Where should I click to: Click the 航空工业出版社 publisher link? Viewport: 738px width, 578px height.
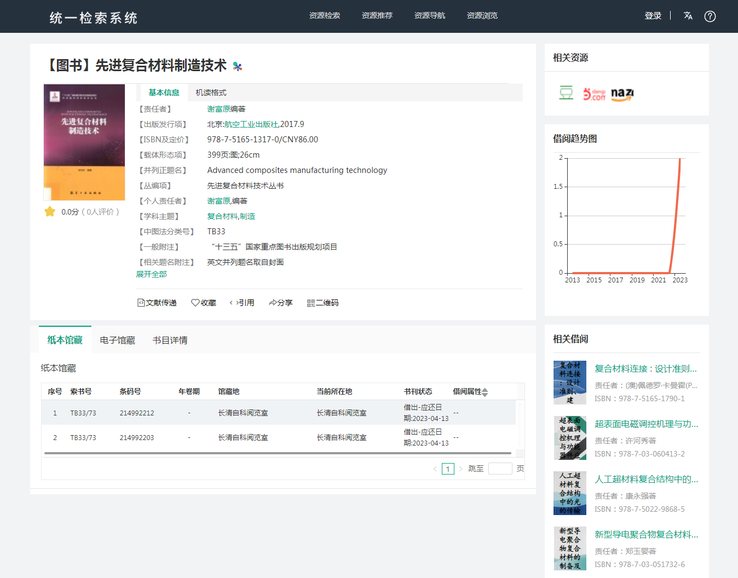pyautogui.click(x=251, y=124)
